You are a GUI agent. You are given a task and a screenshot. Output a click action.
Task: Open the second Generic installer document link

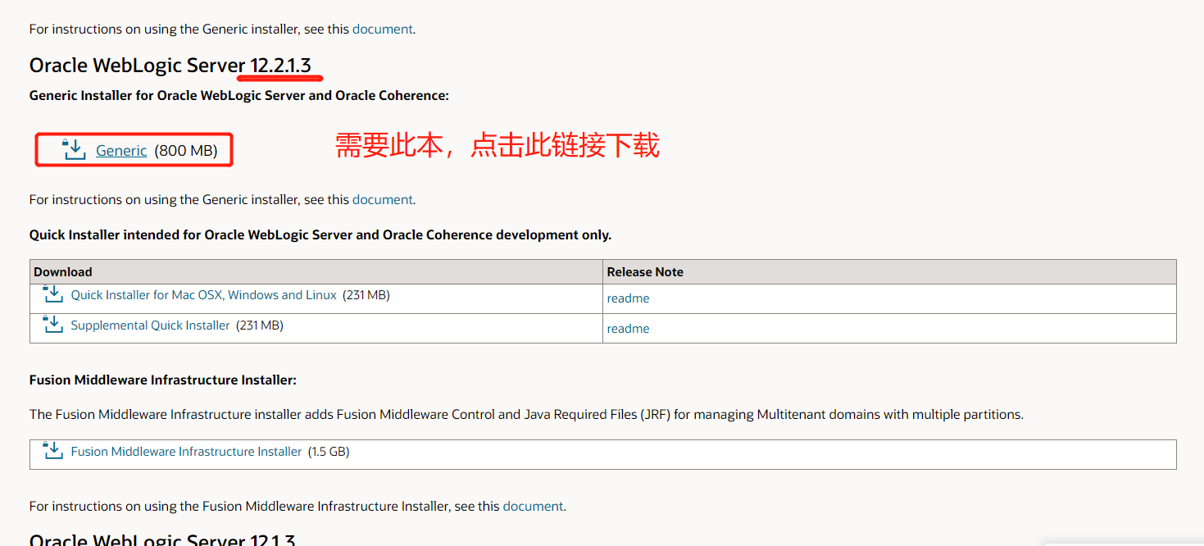[382, 199]
